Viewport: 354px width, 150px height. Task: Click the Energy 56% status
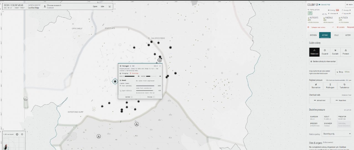[x=334, y=10]
